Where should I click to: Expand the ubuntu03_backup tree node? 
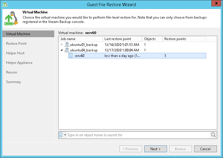62,44
